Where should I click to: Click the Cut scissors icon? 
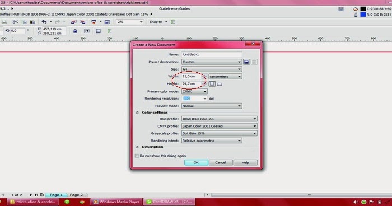coord(15,22)
